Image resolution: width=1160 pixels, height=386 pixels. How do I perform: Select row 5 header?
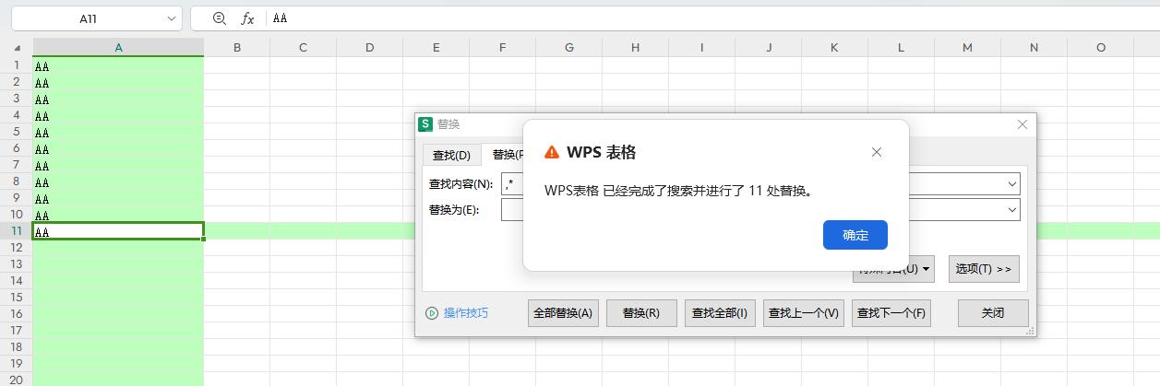17,132
